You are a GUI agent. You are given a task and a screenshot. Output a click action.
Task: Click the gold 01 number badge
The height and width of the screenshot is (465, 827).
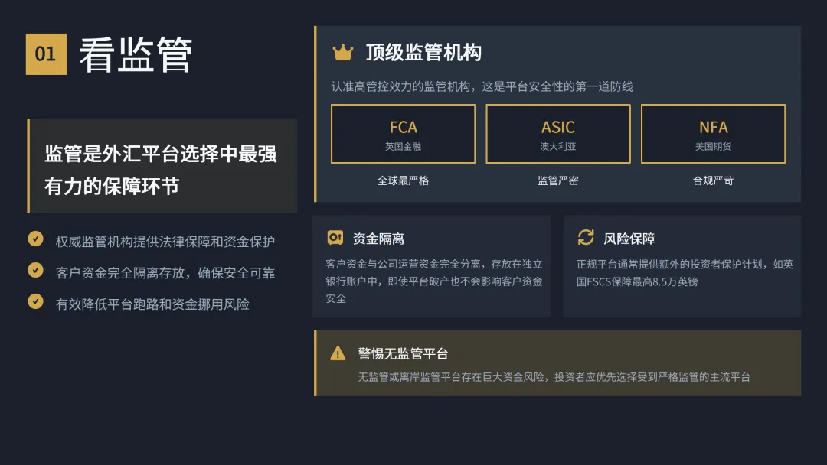[47, 54]
